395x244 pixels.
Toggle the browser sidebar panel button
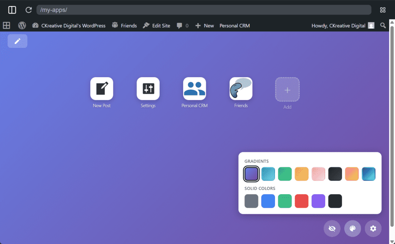pos(12,10)
